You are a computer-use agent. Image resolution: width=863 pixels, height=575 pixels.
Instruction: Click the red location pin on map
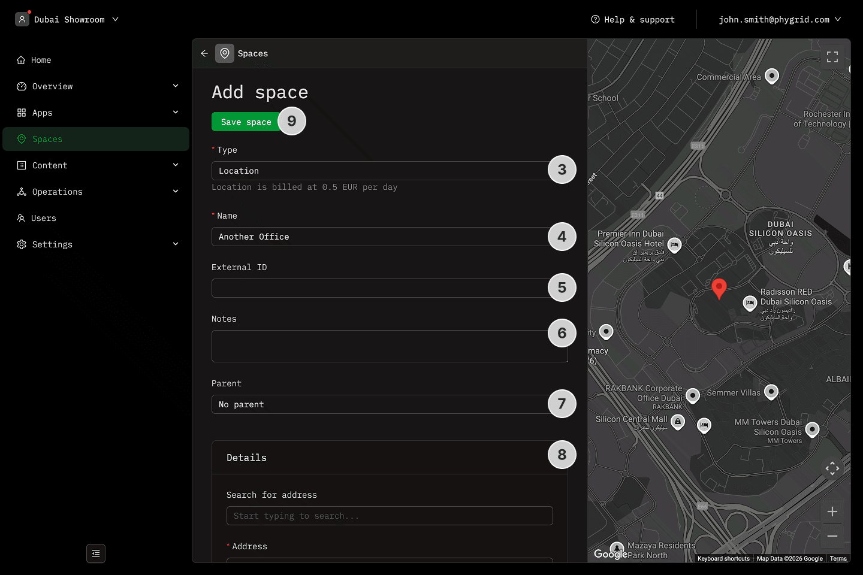tap(719, 288)
